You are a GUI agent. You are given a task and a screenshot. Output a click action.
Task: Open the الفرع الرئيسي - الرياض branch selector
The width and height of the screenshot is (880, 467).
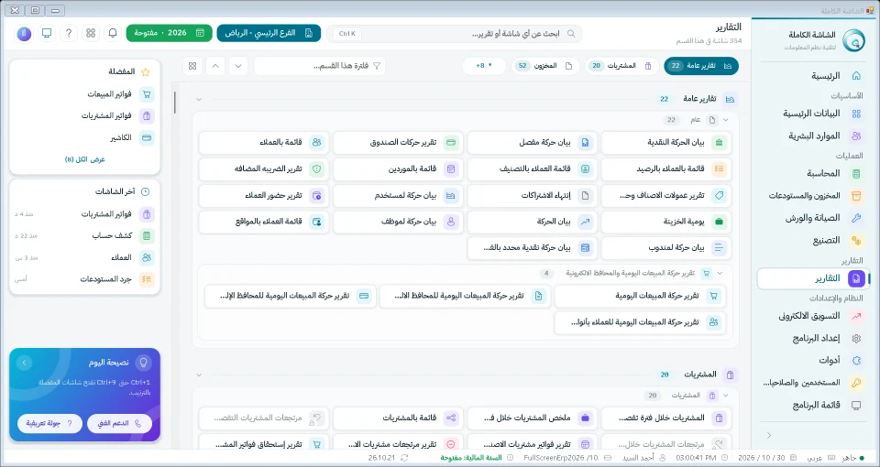point(269,33)
